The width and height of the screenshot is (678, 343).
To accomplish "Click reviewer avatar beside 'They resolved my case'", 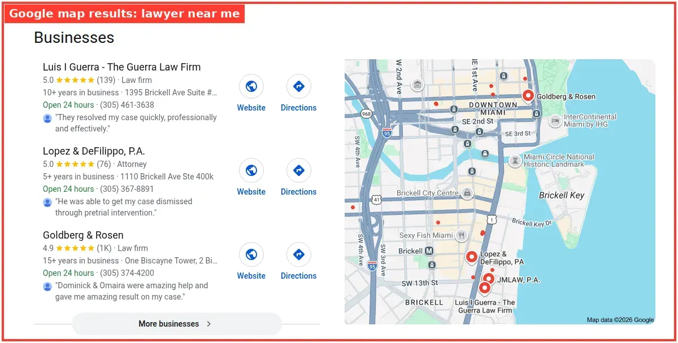I will [x=47, y=118].
